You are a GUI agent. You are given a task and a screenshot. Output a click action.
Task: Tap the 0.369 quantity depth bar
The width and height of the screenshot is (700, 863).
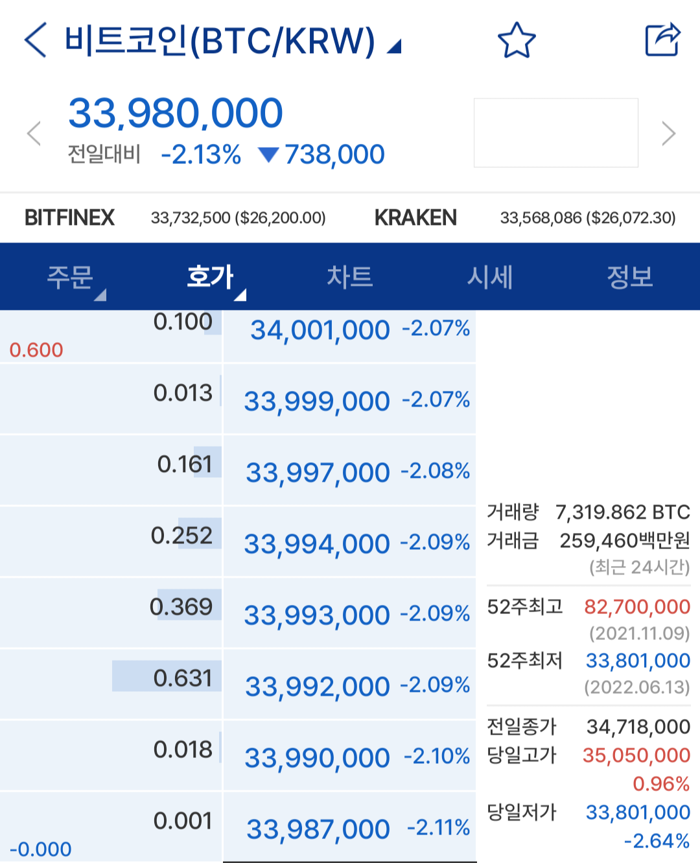189,606
